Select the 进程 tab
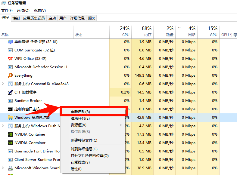Screen dimensions: 237x175 5,18
